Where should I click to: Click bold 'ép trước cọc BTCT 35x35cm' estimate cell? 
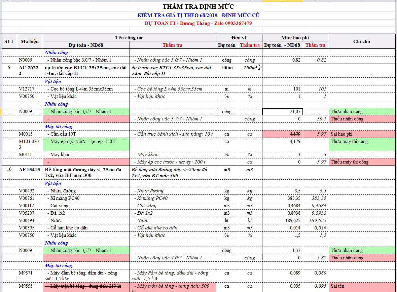[86, 70]
